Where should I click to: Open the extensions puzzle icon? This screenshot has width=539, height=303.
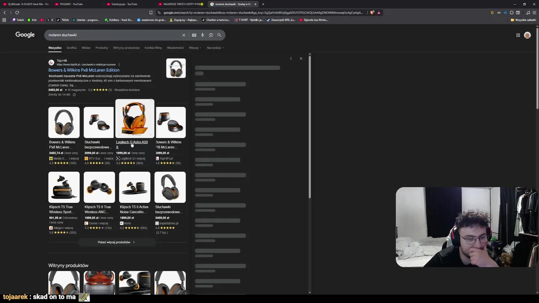pos(512,13)
